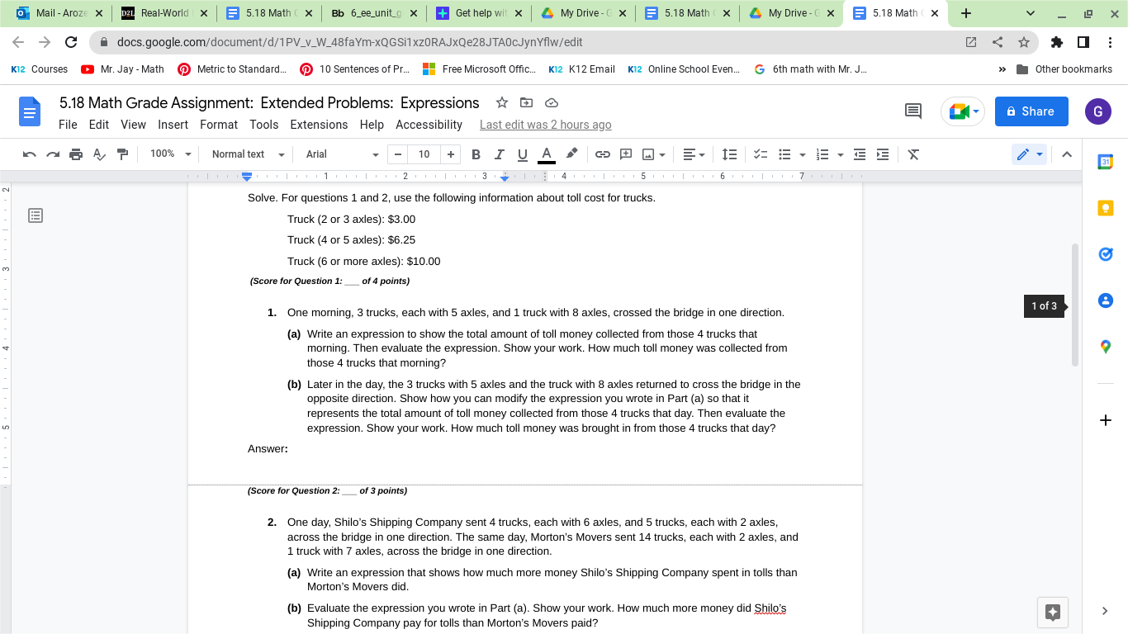
Task: Open the Last edit was 2 hours ago link
Action: coord(545,125)
